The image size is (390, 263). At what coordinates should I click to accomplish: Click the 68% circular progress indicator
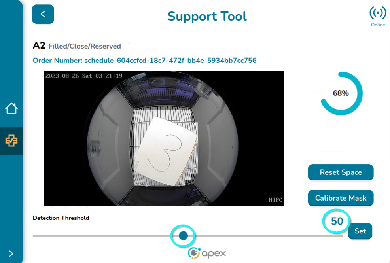point(341,93)
